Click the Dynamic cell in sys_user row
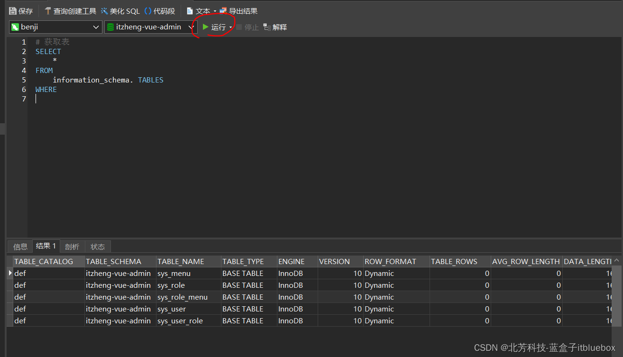623x357 pixels. coord(396,309)
